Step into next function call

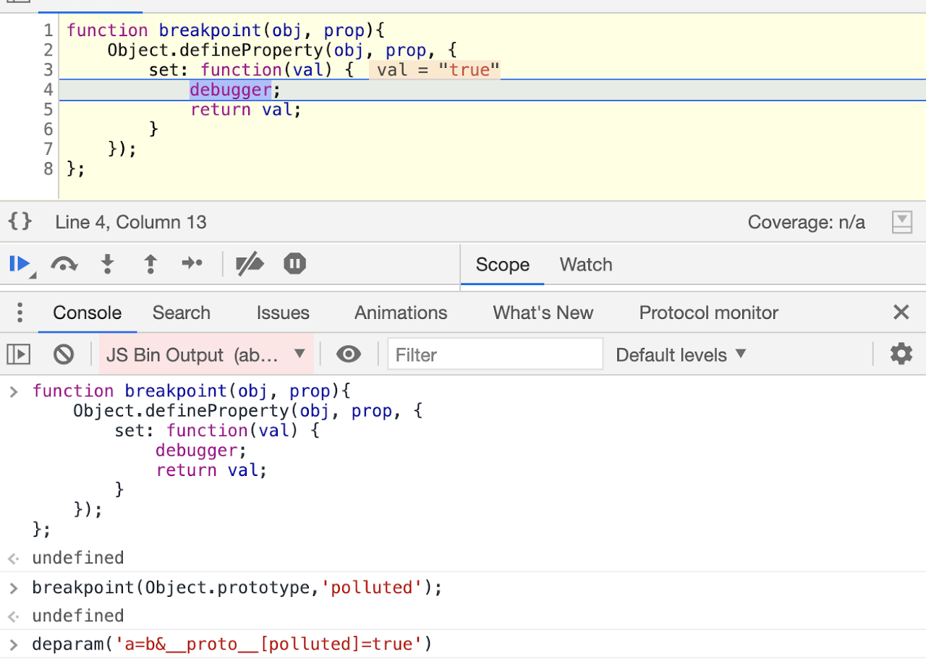(x=108, y=264)
